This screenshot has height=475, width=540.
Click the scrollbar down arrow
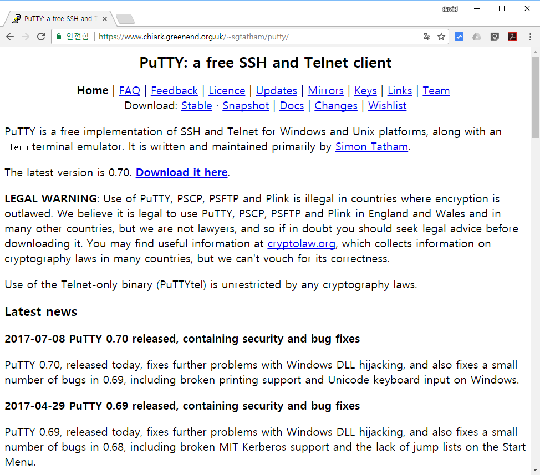[x=535, y=470]
